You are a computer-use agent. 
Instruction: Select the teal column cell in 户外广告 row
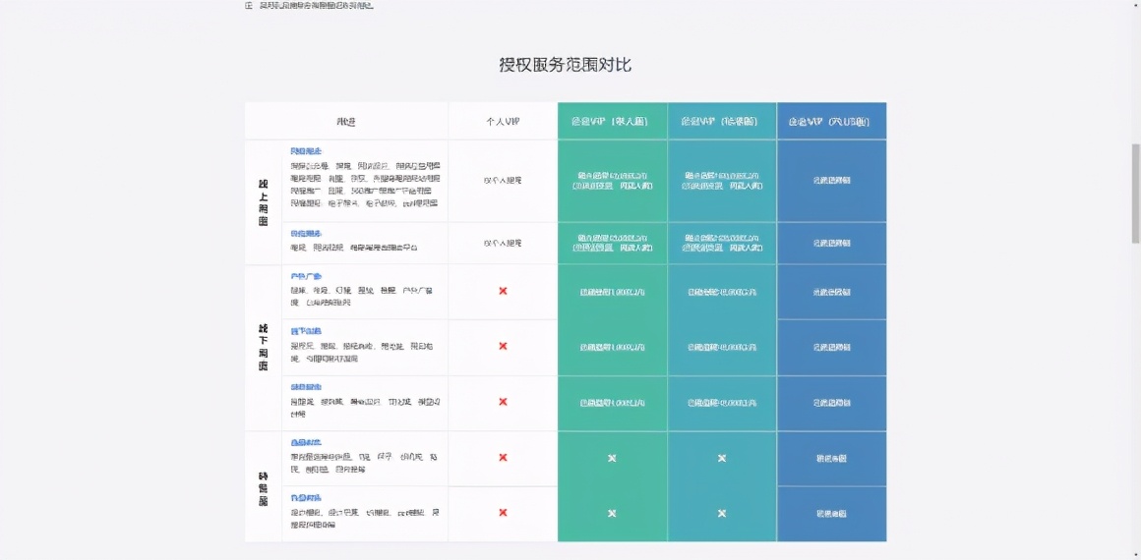[x=722, y=292]
